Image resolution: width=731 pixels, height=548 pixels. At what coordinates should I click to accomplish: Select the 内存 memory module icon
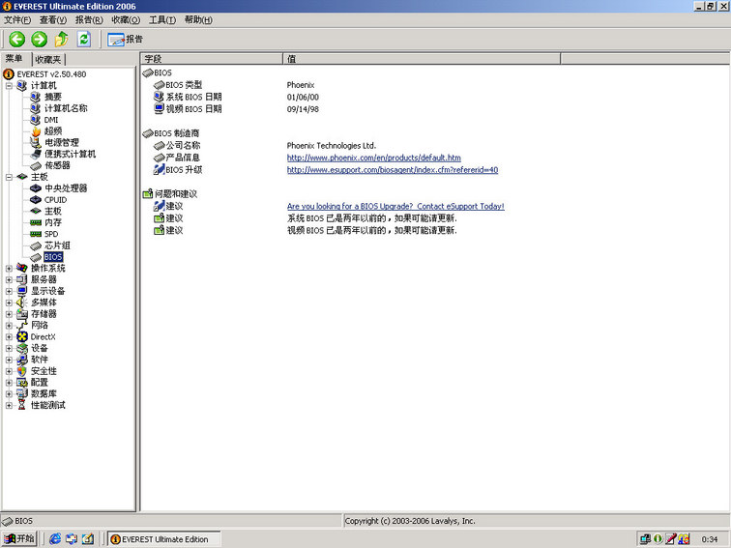coord(36,222)
